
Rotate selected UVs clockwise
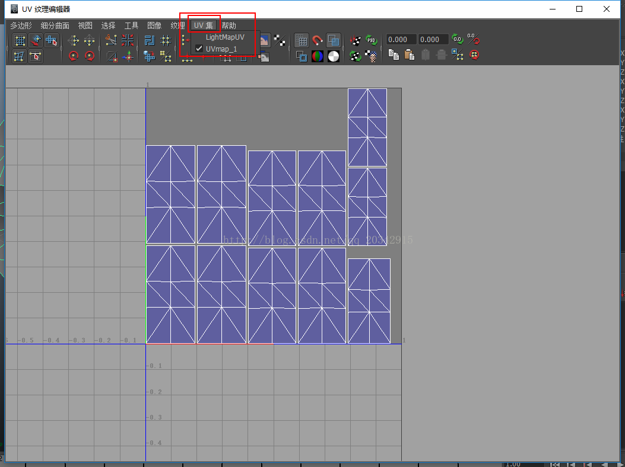point(89,56)
